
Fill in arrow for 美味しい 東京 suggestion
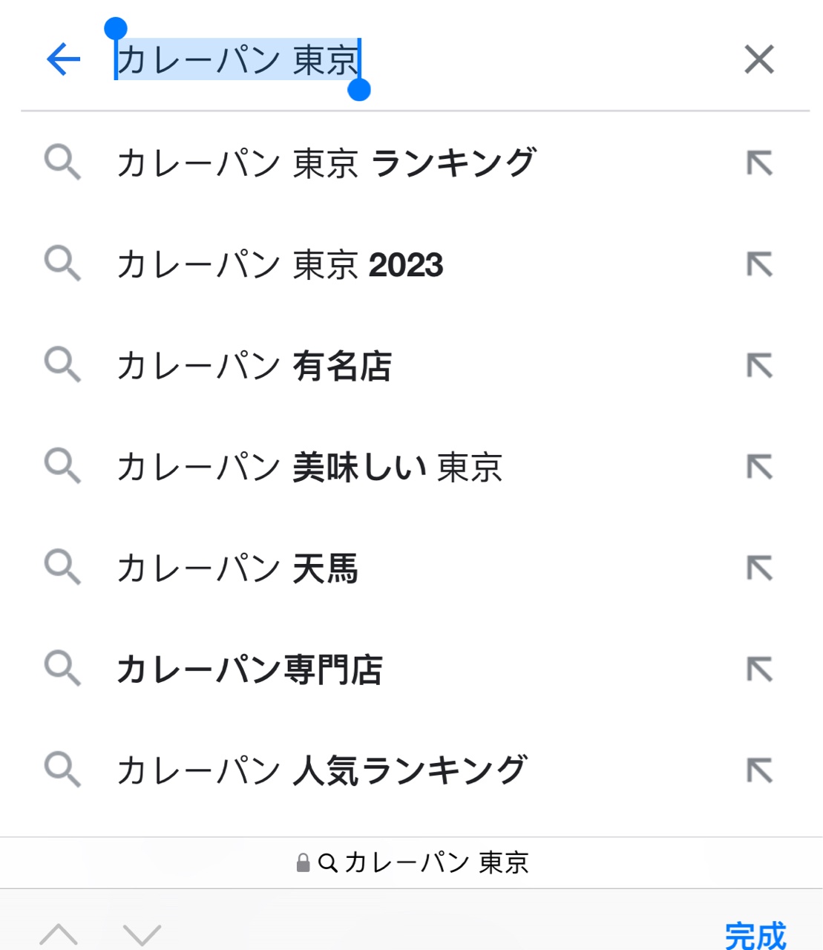click(759, 467)
